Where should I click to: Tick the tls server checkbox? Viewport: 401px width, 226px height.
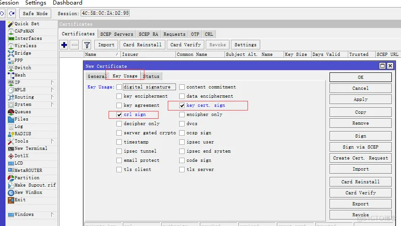click(182, 170)
